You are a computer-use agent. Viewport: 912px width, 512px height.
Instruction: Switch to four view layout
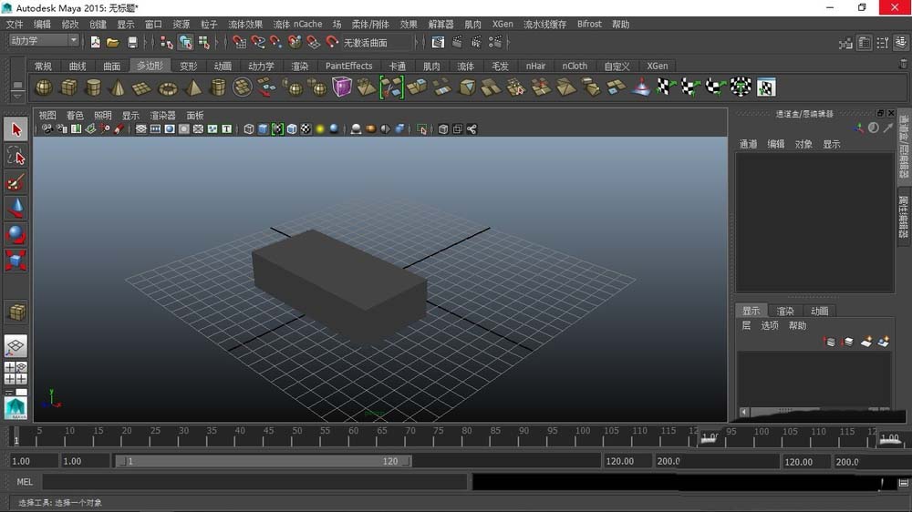click(16, 374)
